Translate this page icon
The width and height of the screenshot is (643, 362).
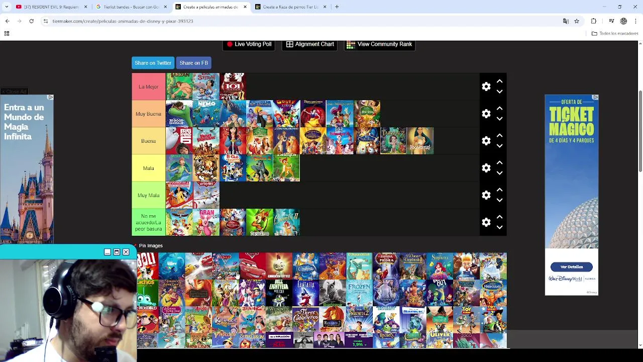(x=566, y=21)
